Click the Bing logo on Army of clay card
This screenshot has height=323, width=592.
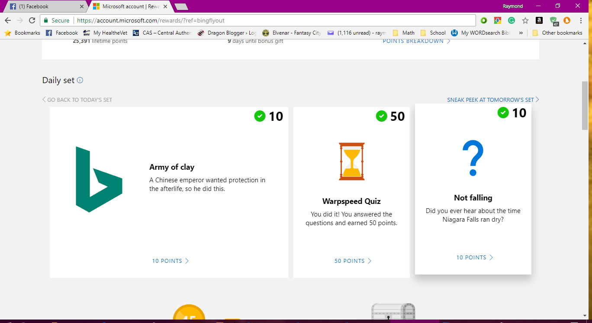(x=99, y=180)
